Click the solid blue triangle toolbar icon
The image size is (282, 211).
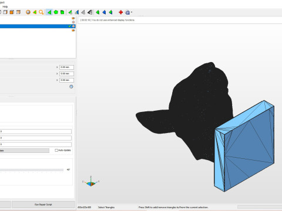(x=104, y=12)
